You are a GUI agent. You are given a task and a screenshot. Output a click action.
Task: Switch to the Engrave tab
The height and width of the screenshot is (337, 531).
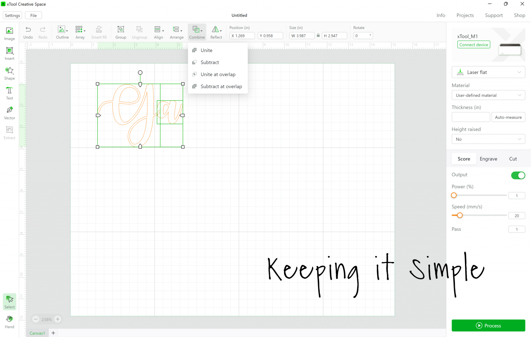[488, 159]
